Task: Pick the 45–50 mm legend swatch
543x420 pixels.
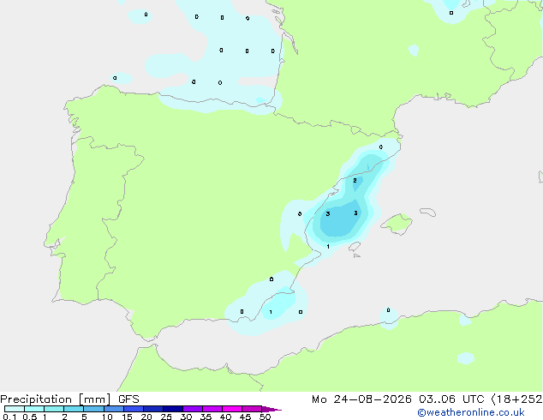Action: point(252,409)
